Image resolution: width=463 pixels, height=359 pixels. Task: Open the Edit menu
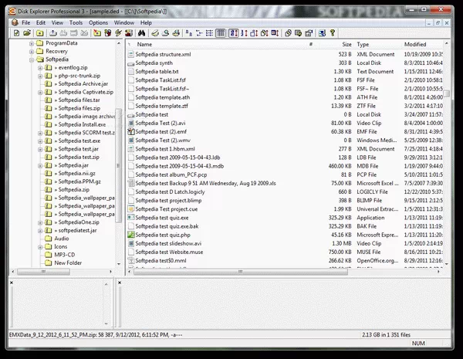tap(41, 22)
